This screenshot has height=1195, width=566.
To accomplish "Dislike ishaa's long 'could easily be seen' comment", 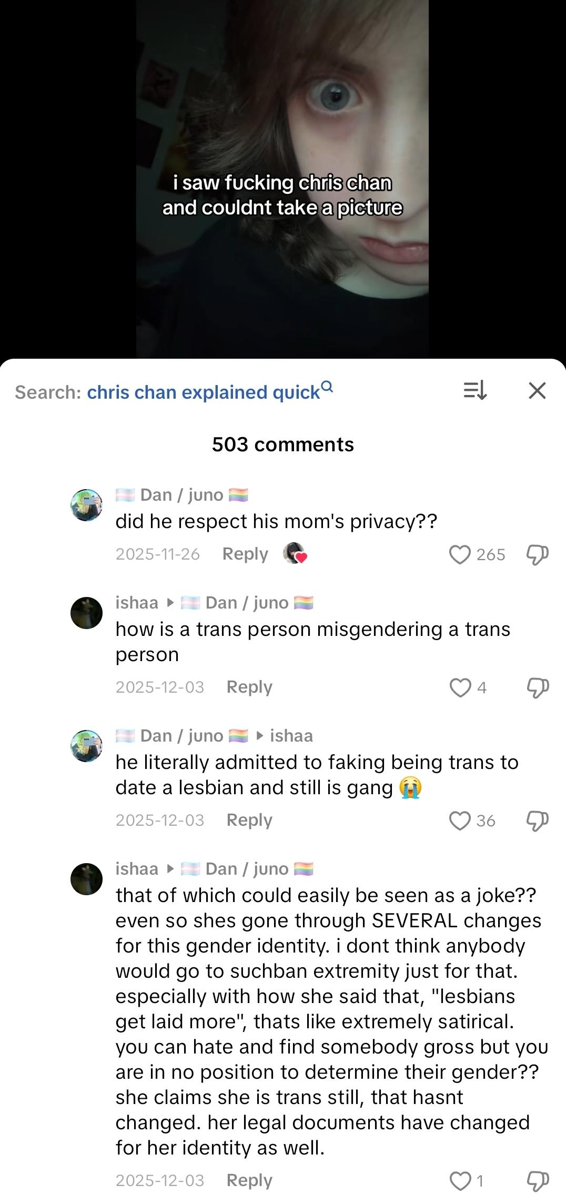I will (537, 1181).
